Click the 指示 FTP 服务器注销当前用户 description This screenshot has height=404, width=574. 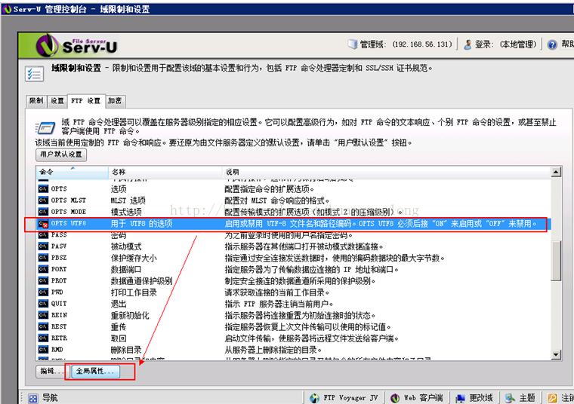click(x=279, y=304)
